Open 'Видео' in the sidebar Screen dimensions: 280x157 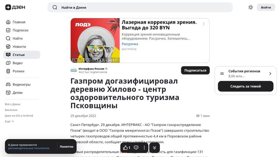pyautogui.click(x=22, y=63)
